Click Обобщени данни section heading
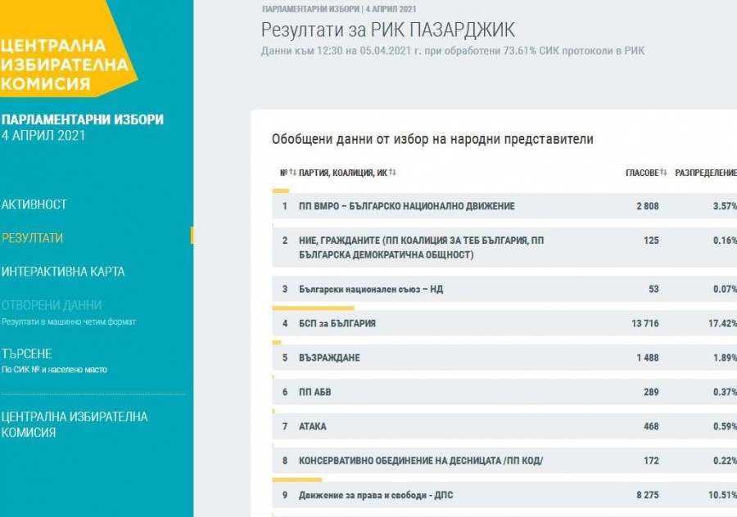737x517 pixels. [x=432, y=139]
